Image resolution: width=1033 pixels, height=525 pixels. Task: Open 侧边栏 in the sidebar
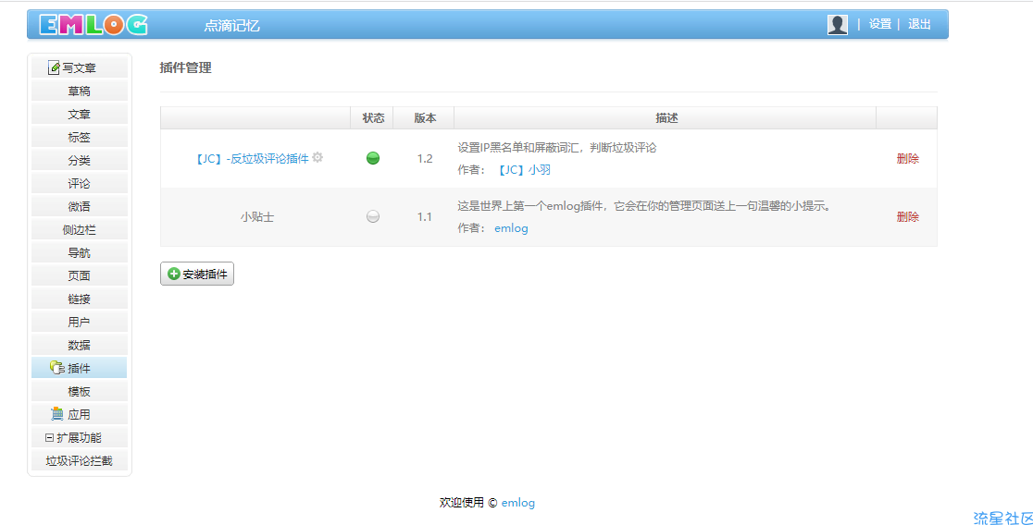79,229
